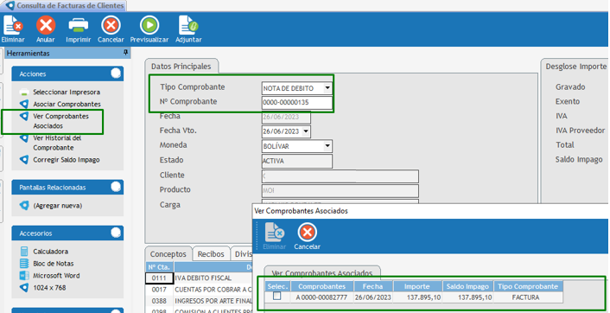Launch the Bloc de Notas accessory
Screen dimensions: 610x313
[x=54, y=264]
